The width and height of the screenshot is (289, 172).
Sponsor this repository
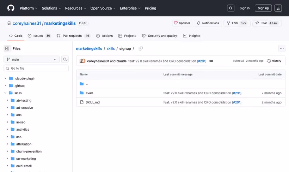click(x=182, y=23)
